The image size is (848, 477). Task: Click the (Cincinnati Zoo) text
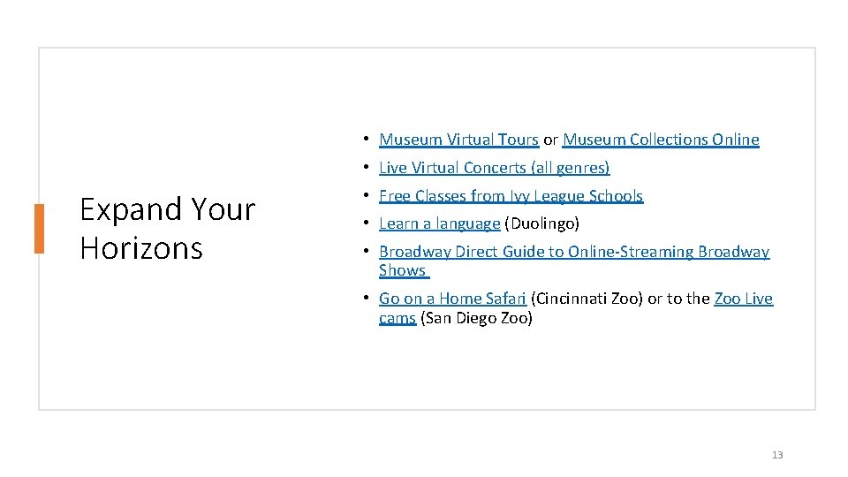point(587,299)
